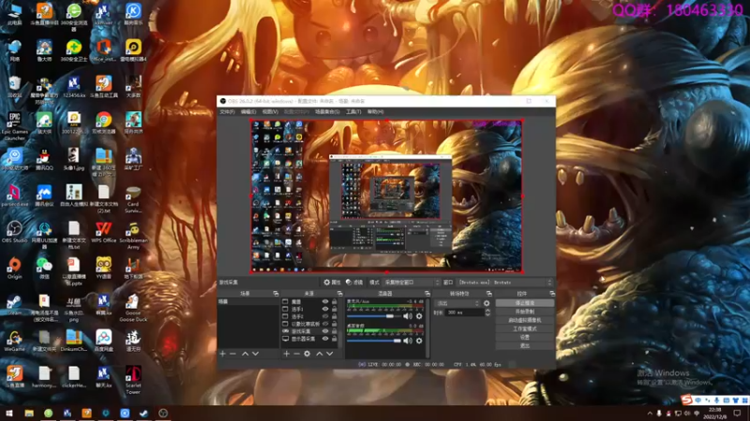750x421 pixels.
Task: Toggle lock on 游戏采集 source
Action: [335, 331]
